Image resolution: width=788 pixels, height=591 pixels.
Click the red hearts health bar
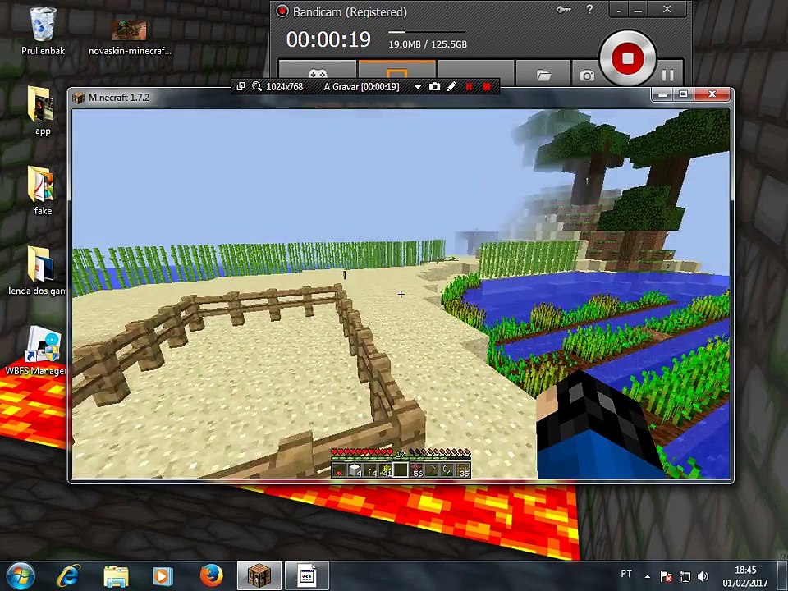362,451
